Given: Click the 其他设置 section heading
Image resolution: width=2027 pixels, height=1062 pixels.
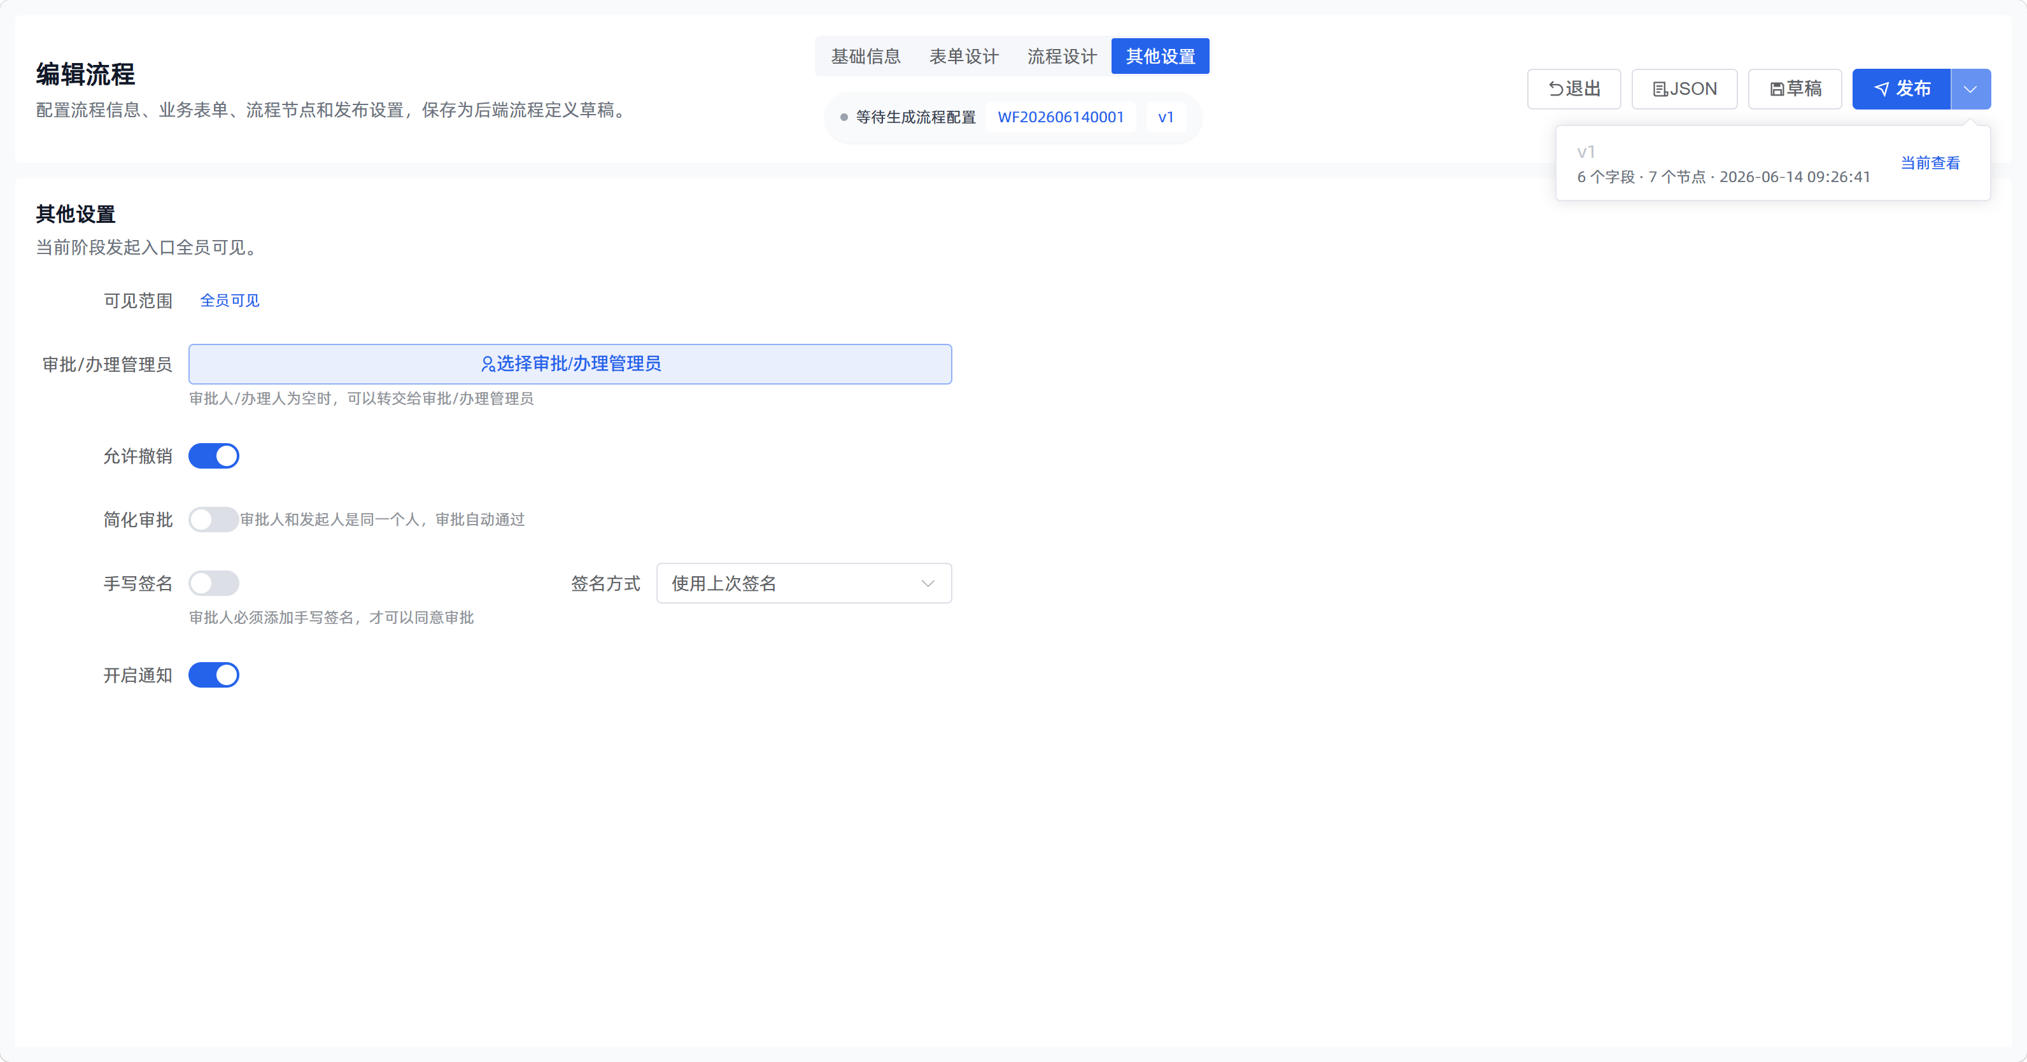Looking at the screenshot, I should click(x=76, y=214).
